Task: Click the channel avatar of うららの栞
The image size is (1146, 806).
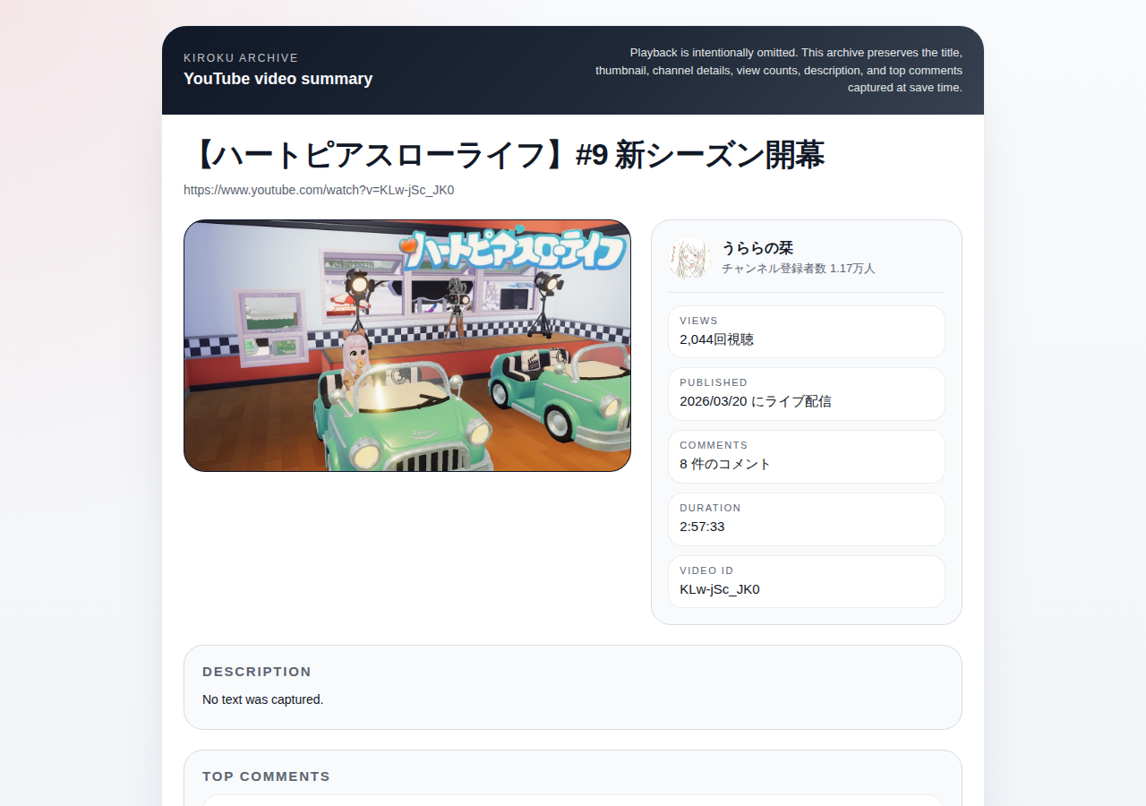Action: click(689, 258)
